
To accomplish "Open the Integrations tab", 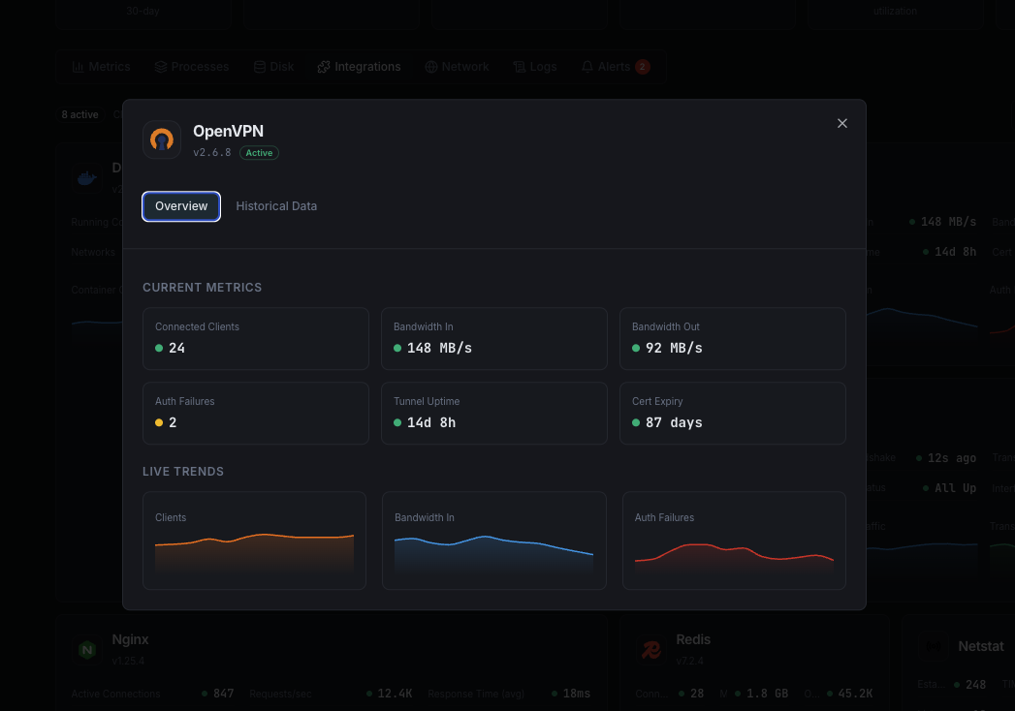I will coord(359,66).
